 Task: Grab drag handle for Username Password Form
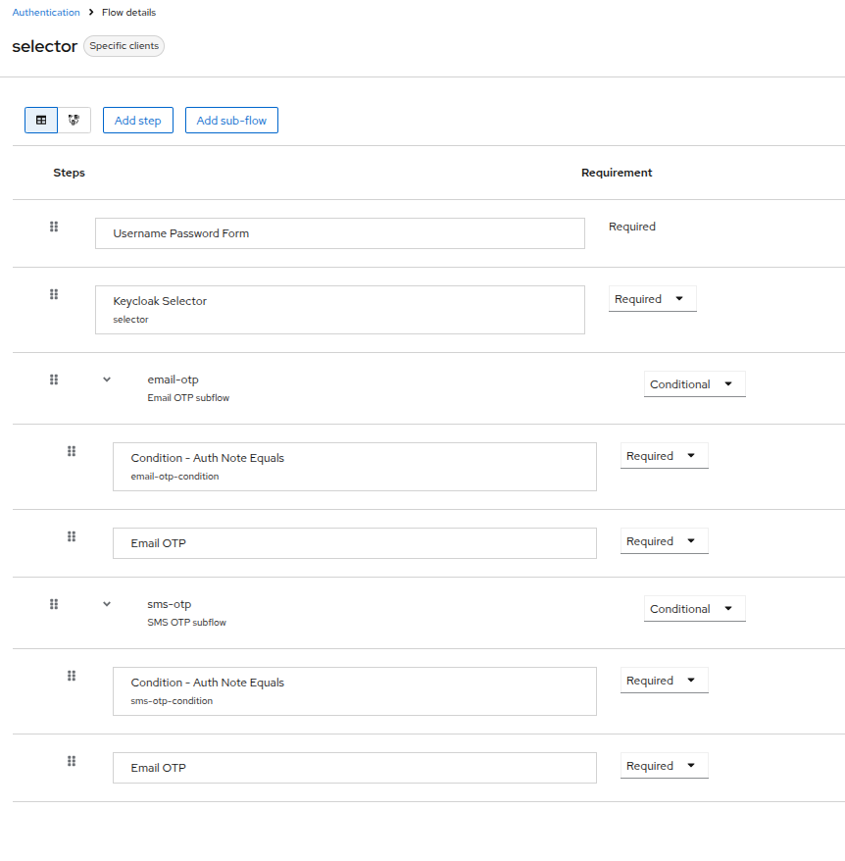tap(54, 227)
